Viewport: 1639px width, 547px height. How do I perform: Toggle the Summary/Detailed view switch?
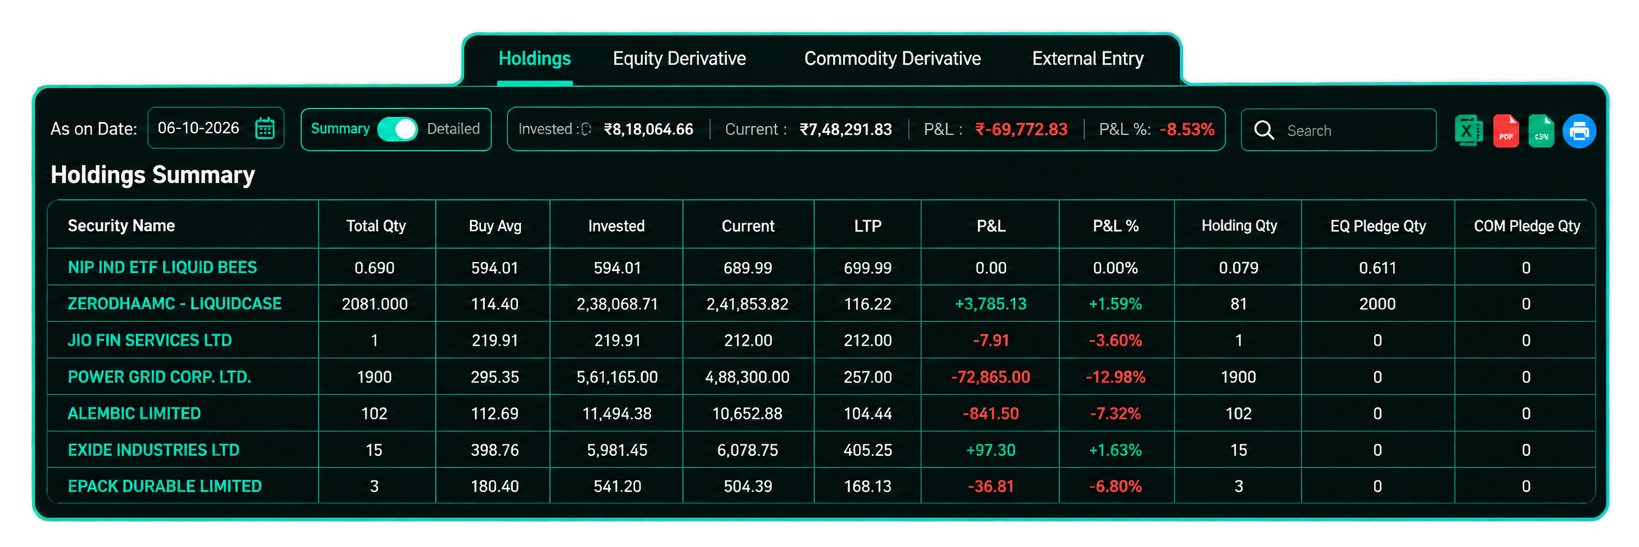click(x=397, y=129)
